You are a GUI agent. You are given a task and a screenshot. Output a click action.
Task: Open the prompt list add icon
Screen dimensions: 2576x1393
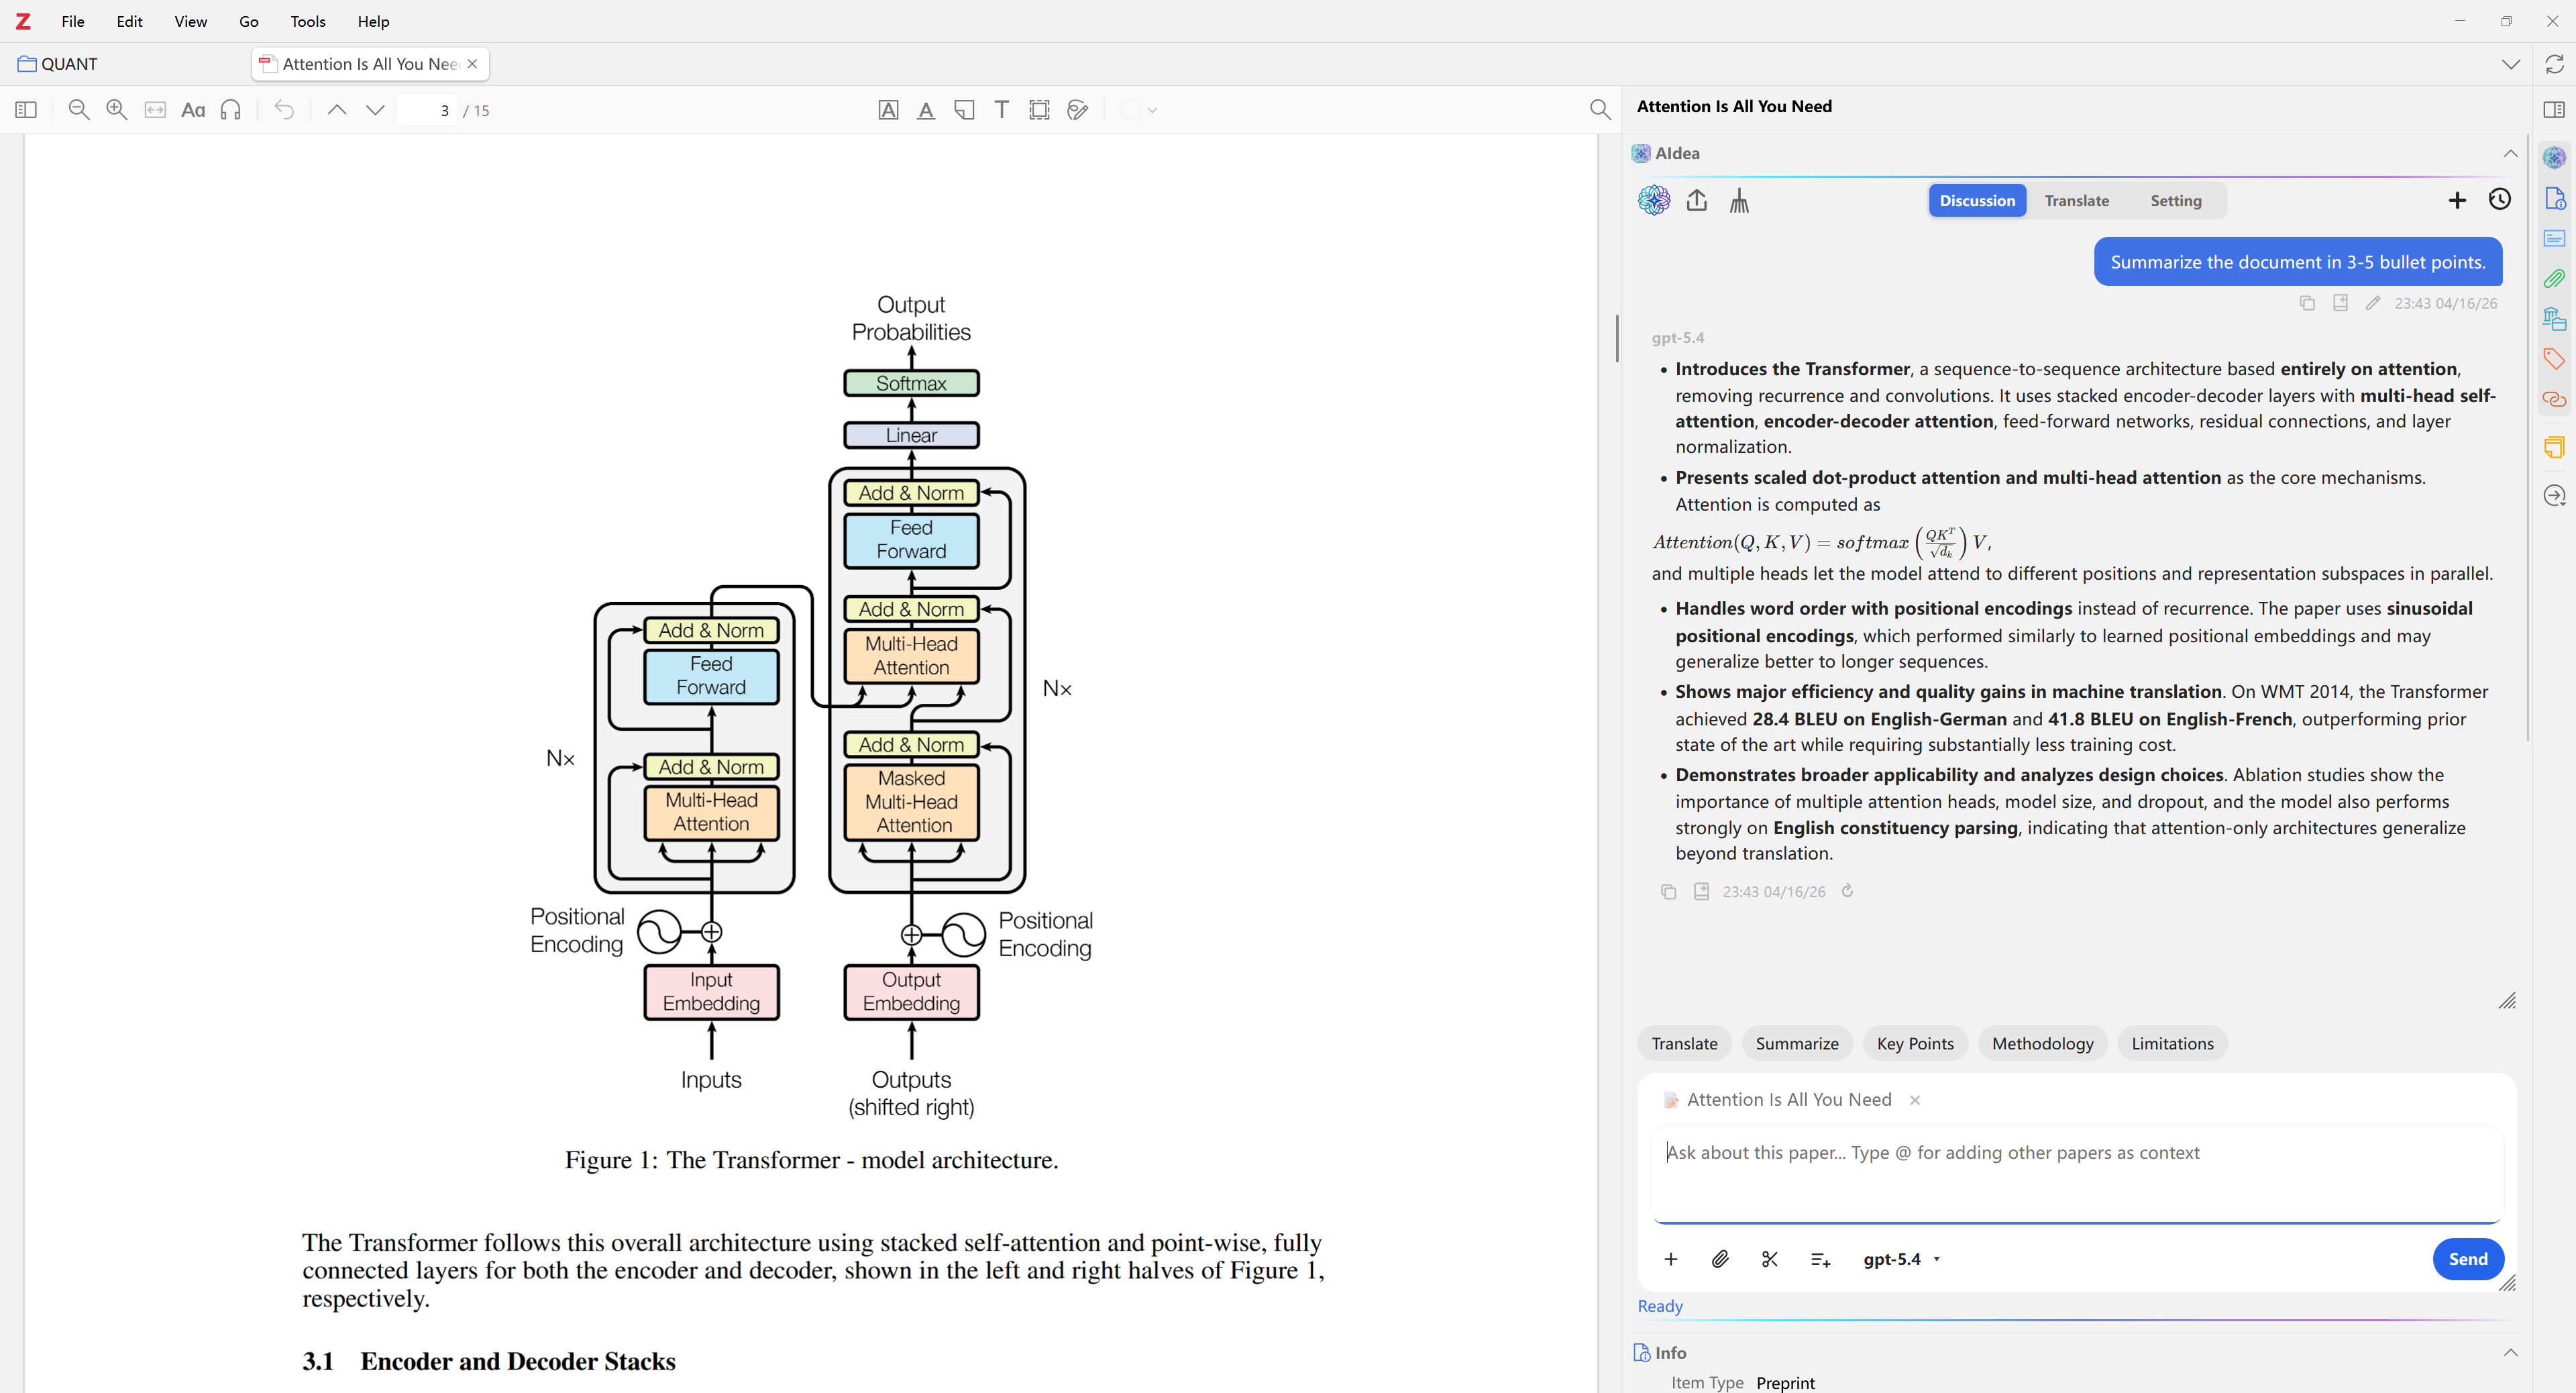(x=1821, y=1260)
